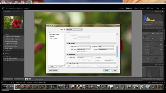The image size is (166, 93).
Task: Click the Before/After view icon in toolbar
Action: [30, 79]
